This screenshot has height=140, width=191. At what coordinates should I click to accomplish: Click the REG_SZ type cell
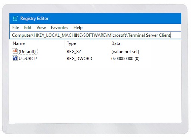pos(74,52)
